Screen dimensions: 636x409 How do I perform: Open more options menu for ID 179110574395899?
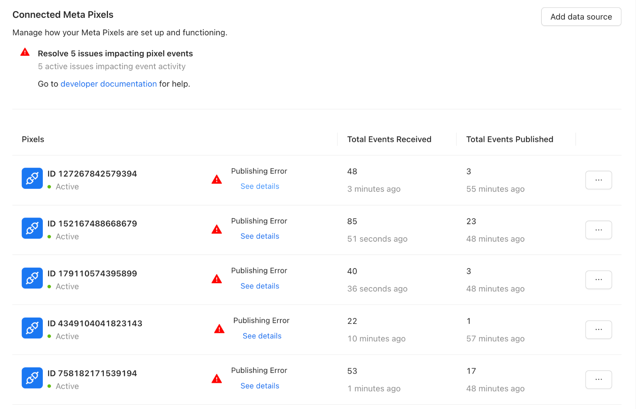coord(598,280)
